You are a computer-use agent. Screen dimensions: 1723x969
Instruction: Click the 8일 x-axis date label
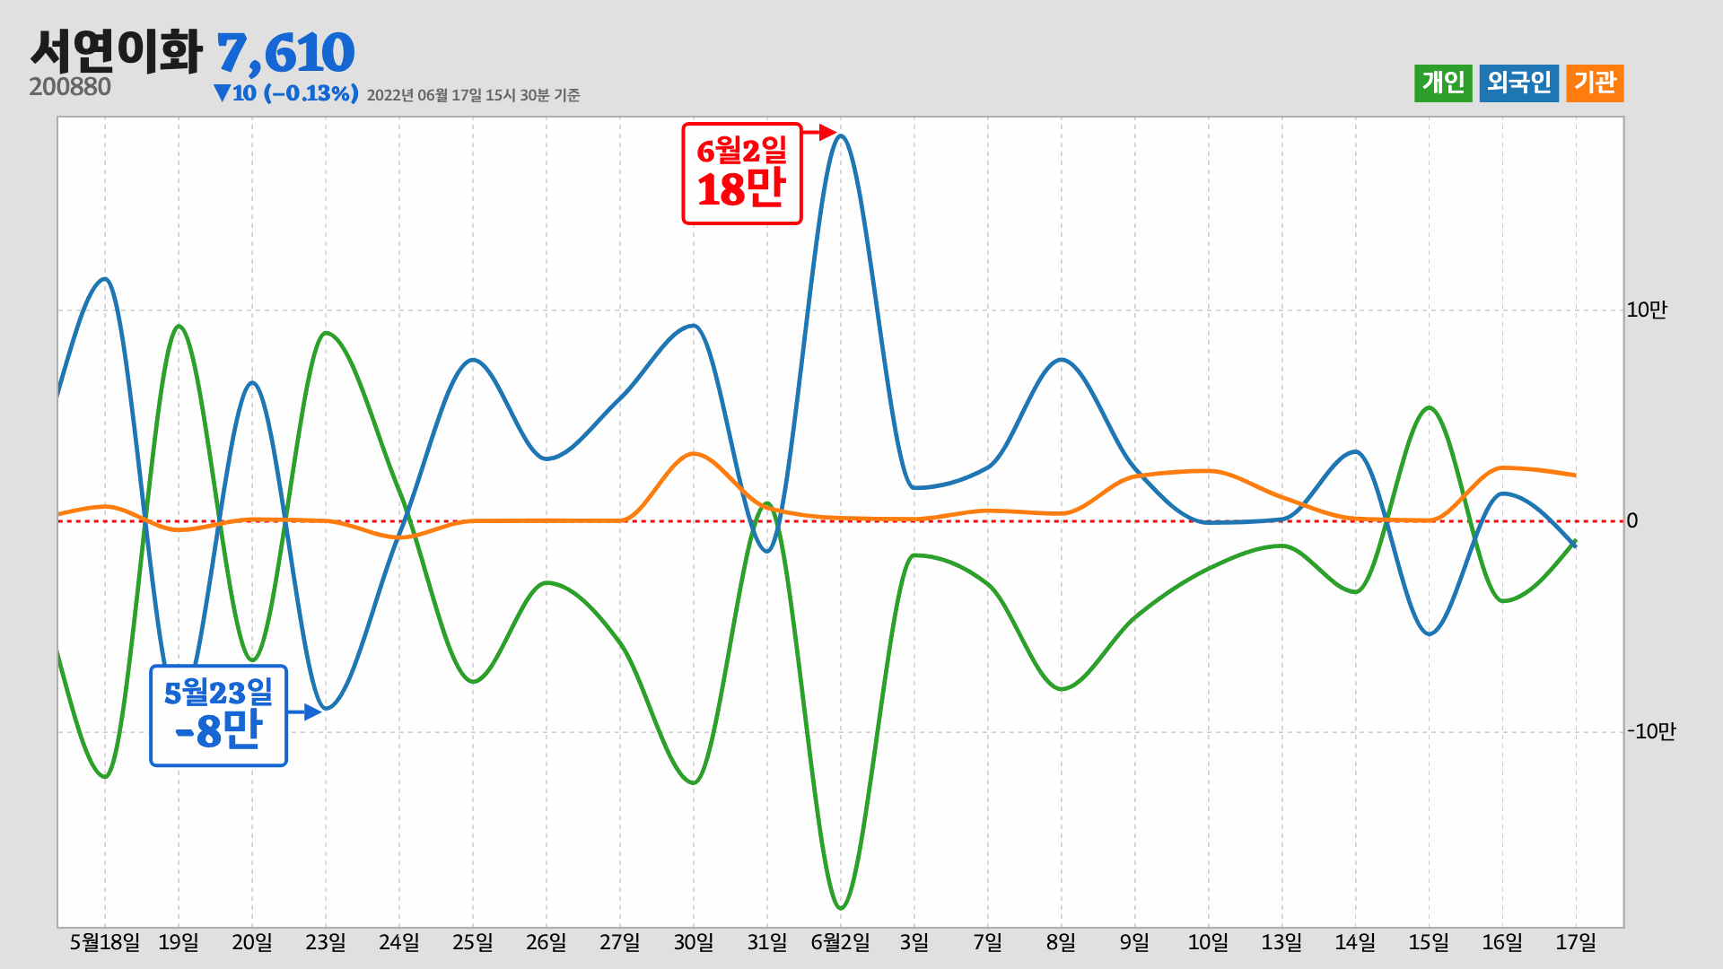click(x=1062, y=942)
